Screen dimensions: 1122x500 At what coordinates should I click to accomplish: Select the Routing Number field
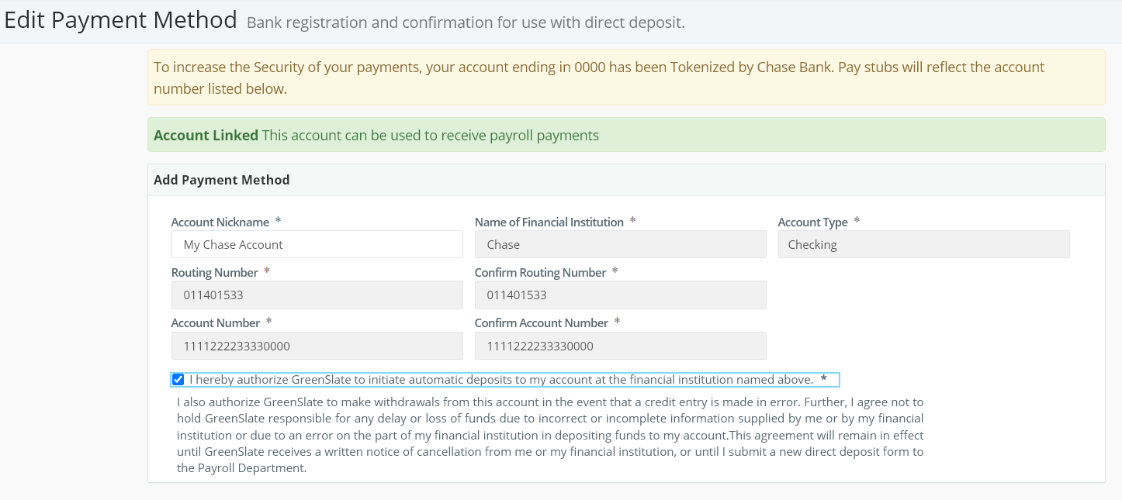tap(317, 295)
